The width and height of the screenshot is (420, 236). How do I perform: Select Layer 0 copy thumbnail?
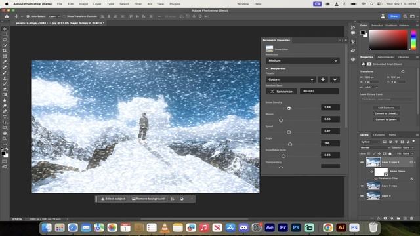coord(373,186)
